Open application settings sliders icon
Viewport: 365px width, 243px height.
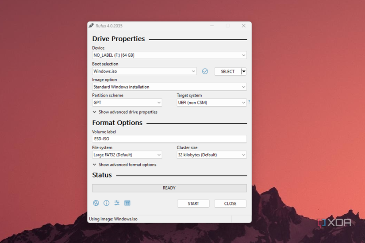point(117,203)
